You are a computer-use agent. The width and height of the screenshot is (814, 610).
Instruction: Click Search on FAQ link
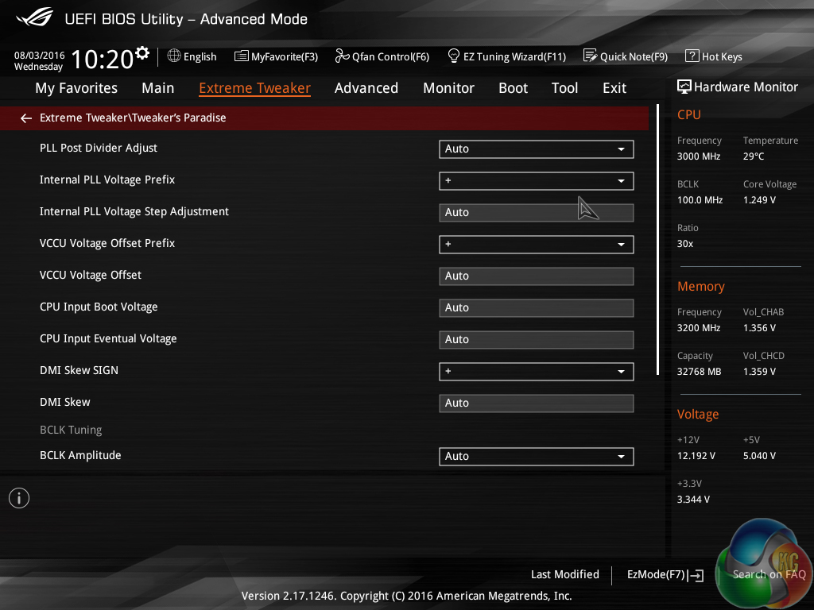[769, 574]
